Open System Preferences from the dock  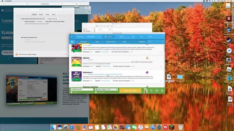tap(159, 127)
